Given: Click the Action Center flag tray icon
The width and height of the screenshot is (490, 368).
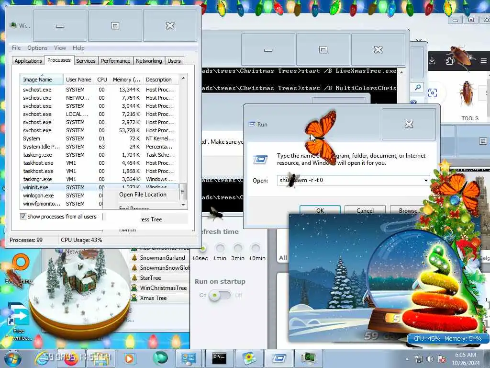Looking at the screenshot, I should coord(442,359).
